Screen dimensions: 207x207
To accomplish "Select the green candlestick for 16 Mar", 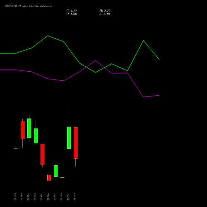I will (x=36, y=136).
